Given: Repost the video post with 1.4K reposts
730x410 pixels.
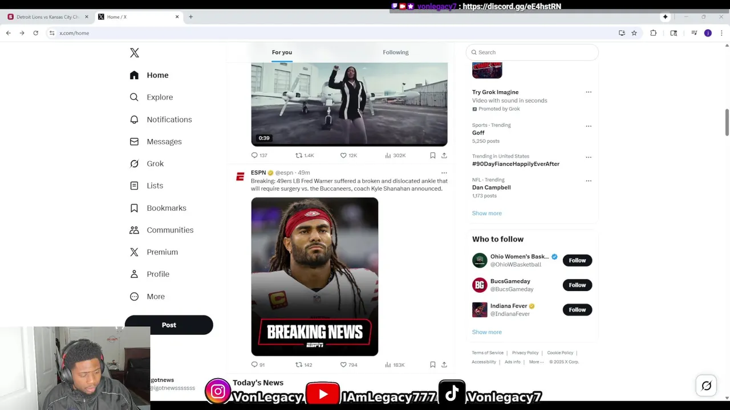Looking at the screenshot, I should pyautogui.click(x=305, y=155).
